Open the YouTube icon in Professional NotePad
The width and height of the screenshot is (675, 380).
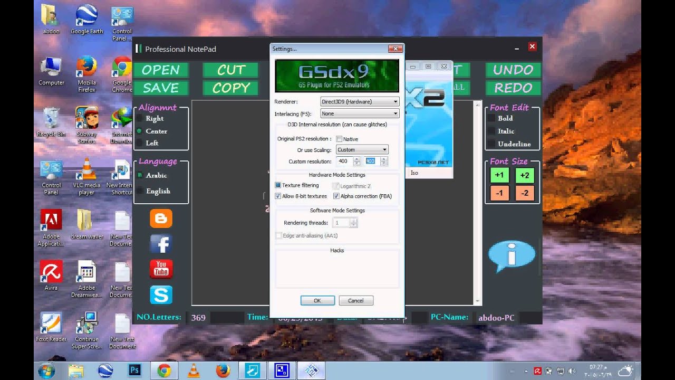pos(161,269)
